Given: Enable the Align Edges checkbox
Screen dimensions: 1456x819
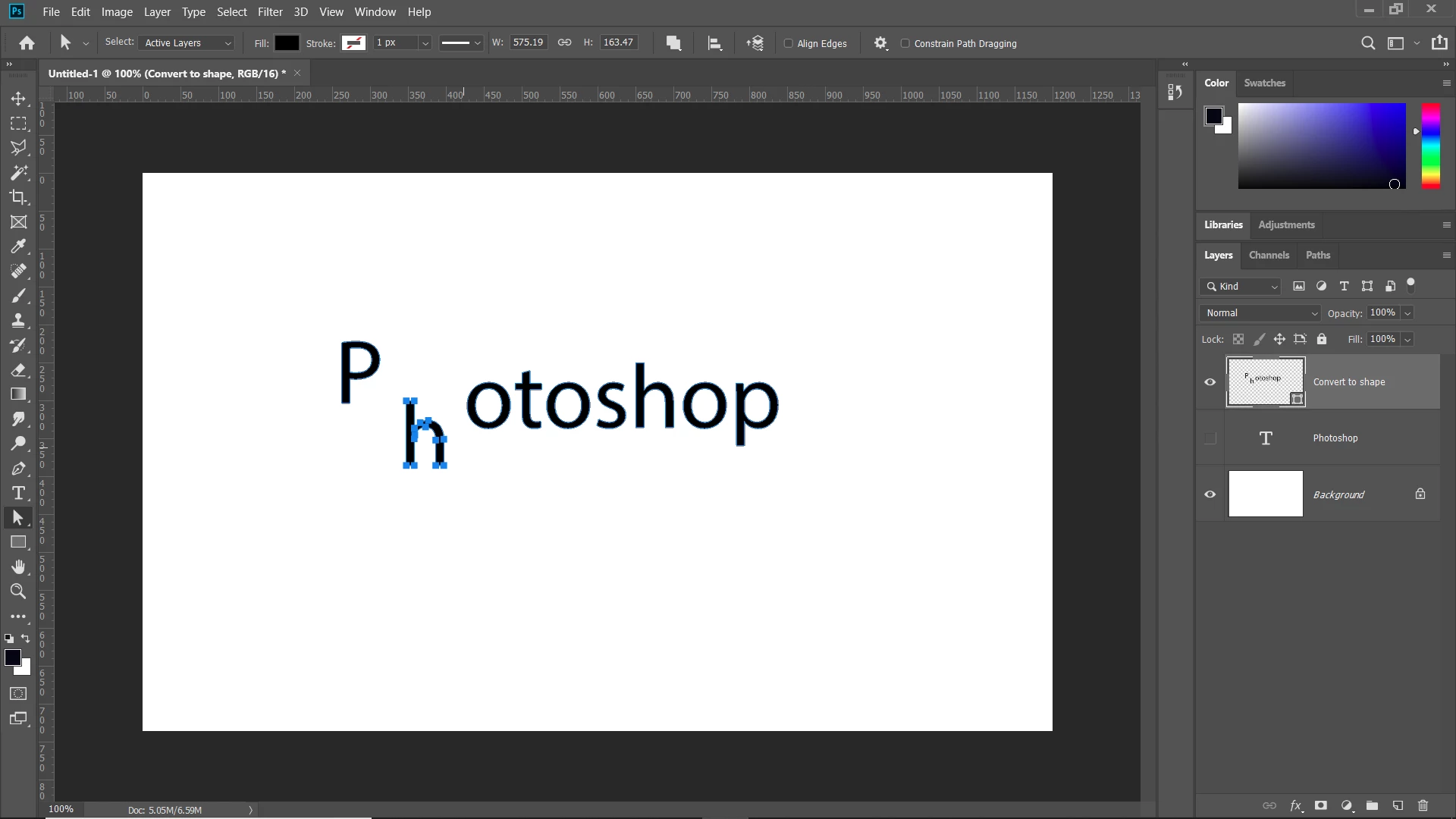Looking at the screenshot, I should pos(788,43).
